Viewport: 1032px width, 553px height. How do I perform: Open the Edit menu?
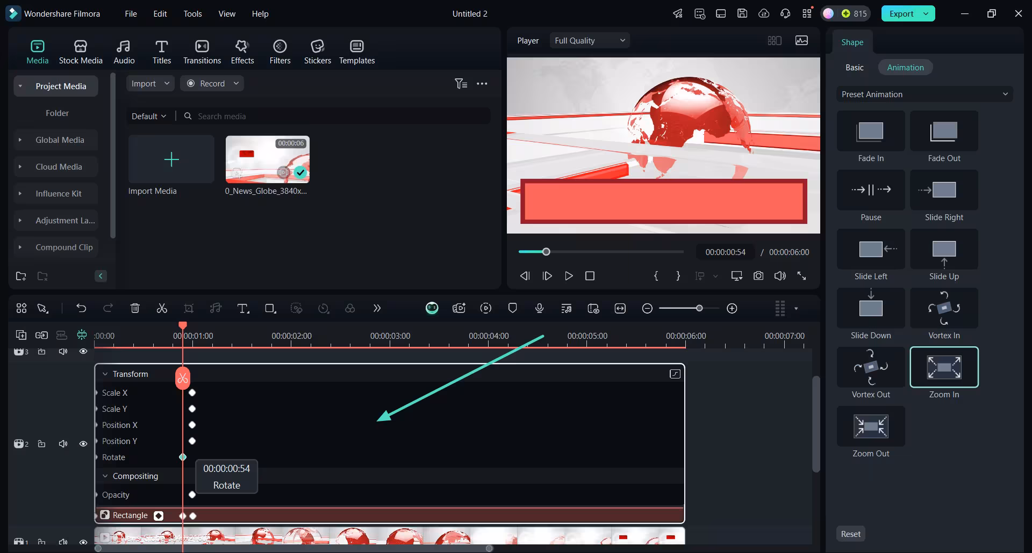click(x=160, y=14)
